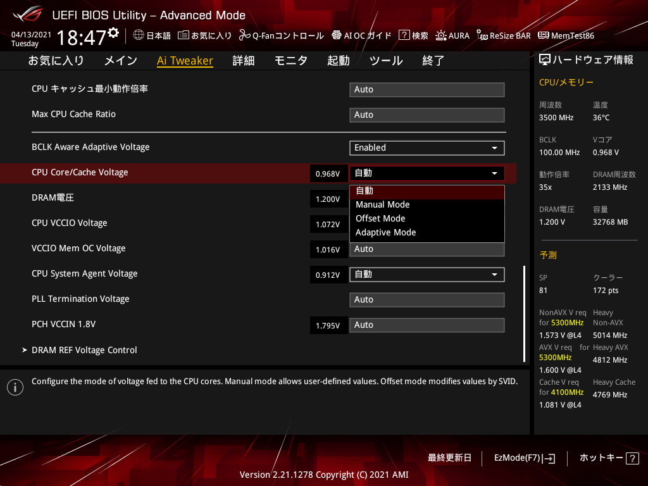Click the info circle icon

[15, 387]
